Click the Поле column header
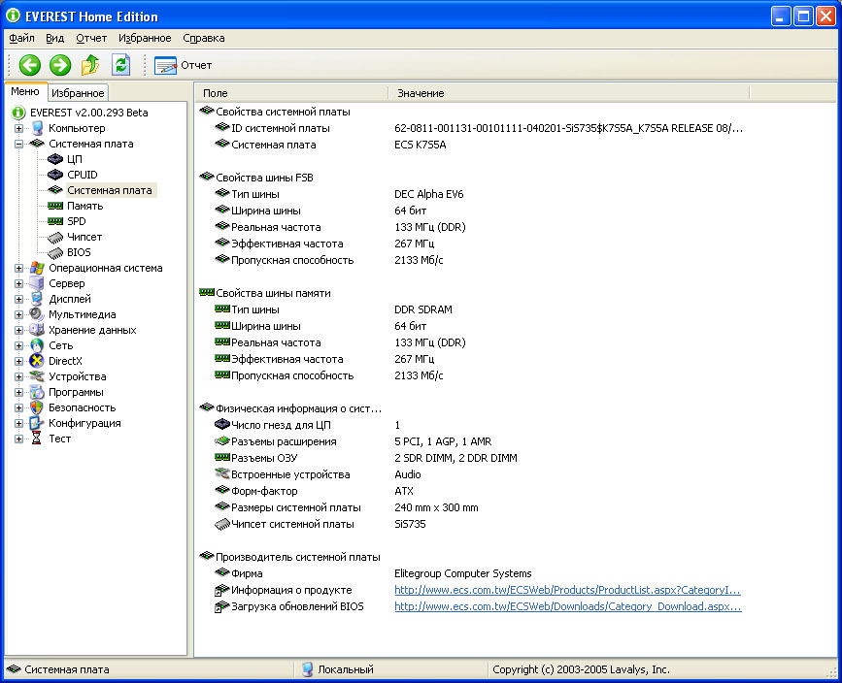This screenshot has width=842, height=683. coord(290,93)
